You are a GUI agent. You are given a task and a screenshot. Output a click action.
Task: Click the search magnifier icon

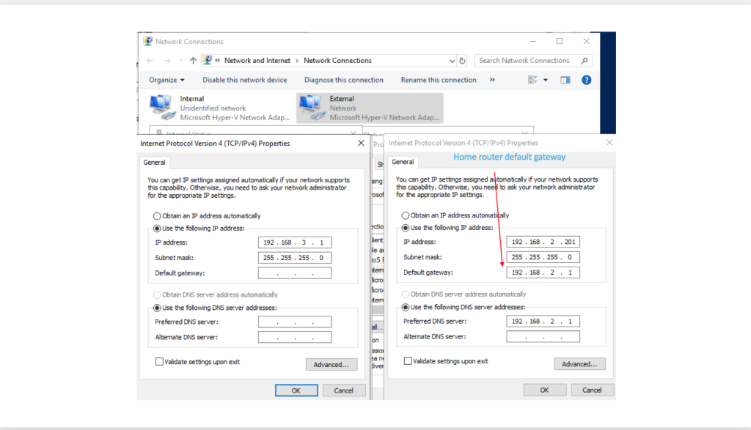click(x=585, y=61)
